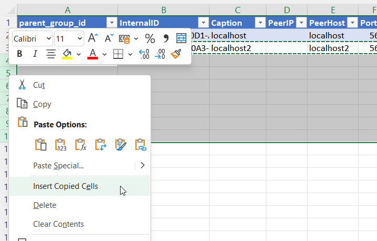Click the Increase Font Size icon
Viewport: 377px width, 241px height.
tap(93, 38)
